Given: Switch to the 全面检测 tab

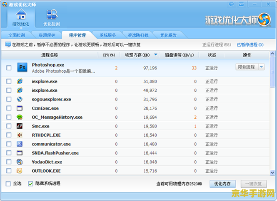Looking at the screenshot, I should point(17,35).
